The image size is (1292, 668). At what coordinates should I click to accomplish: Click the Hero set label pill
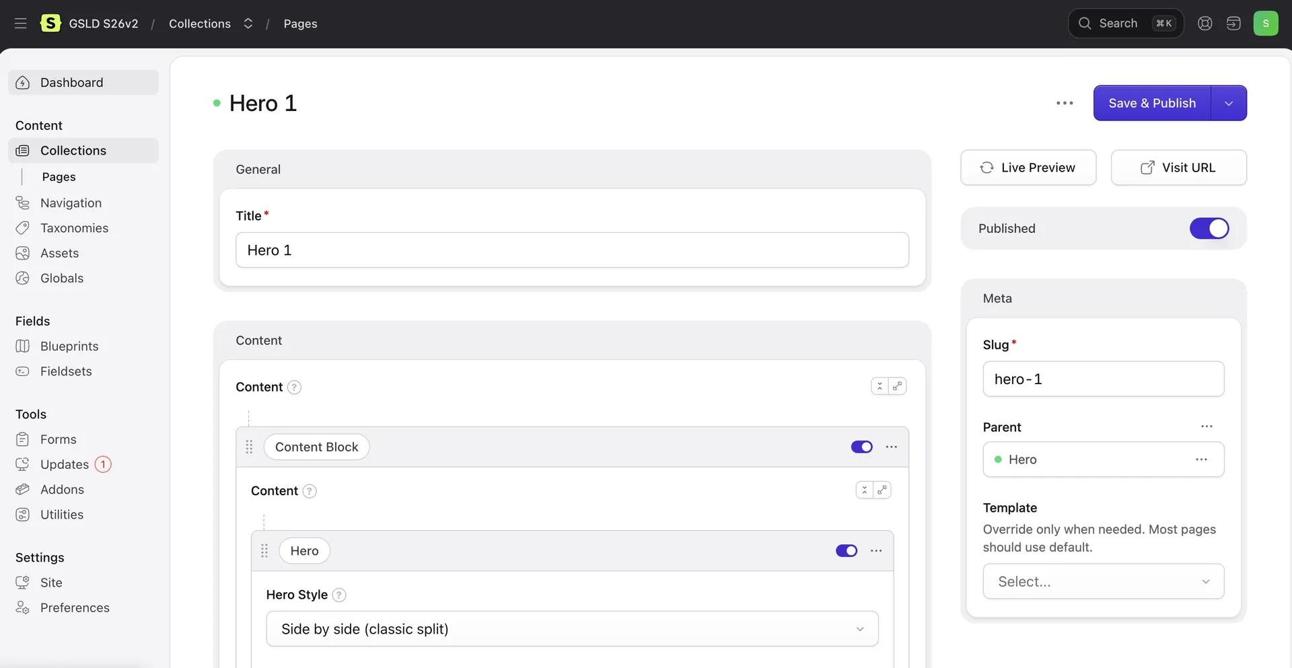pos(304,551)
